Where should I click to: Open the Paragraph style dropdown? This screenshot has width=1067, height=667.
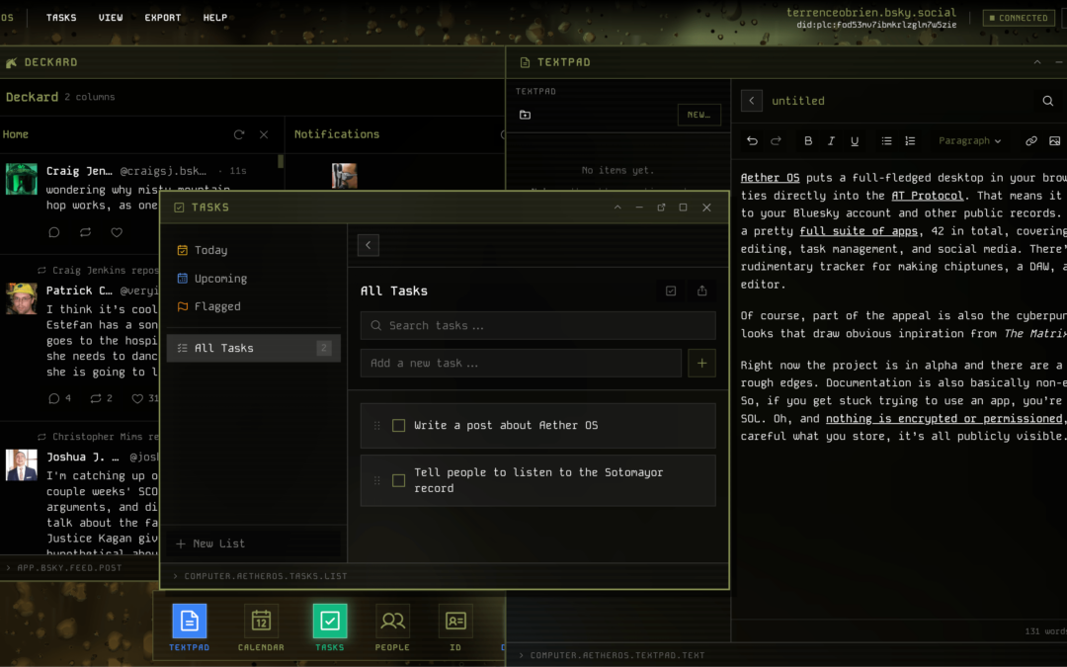tap(969, 140)
